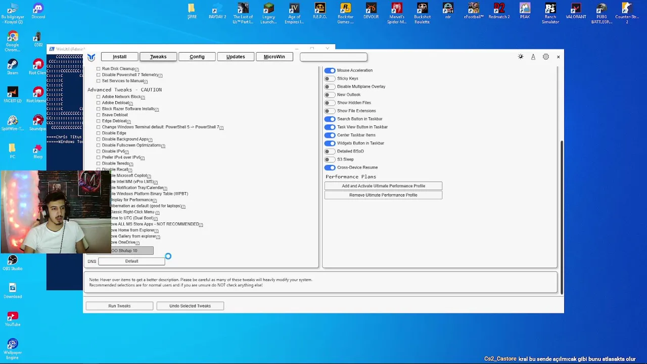Viewport: 647px width, 364px height.
Task: Switch to the Tweaks tab
Action: tap(158, 57)
